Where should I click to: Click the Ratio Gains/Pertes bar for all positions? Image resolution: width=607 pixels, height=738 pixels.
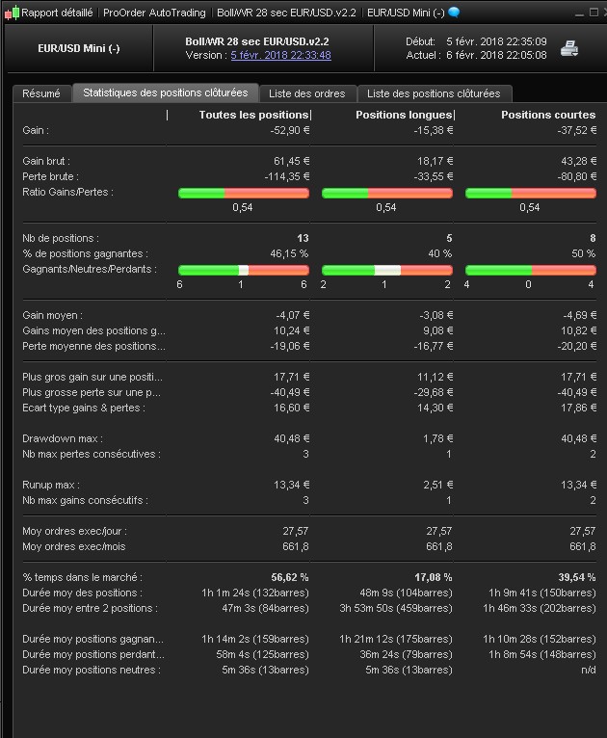(243, 193)
